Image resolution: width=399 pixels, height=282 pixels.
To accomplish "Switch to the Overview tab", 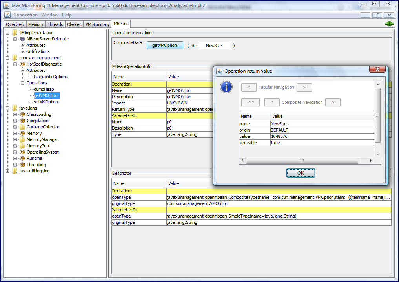I will point(15,24).
